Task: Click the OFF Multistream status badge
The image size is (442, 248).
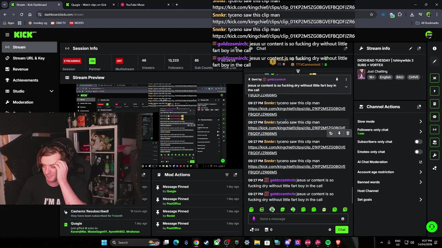Action: 119,61
